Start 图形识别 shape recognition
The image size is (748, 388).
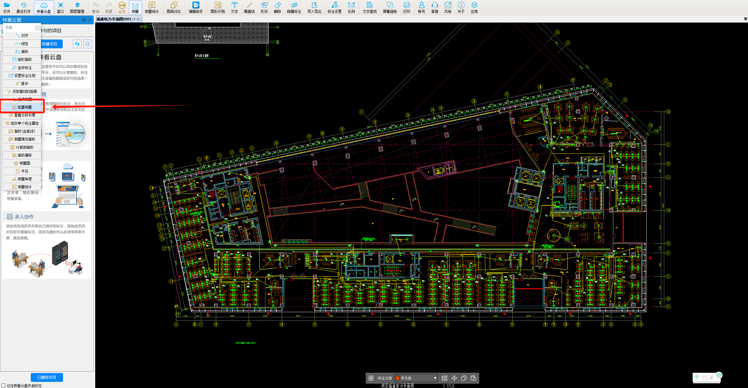pyautogui.click(x=218, y=8)
